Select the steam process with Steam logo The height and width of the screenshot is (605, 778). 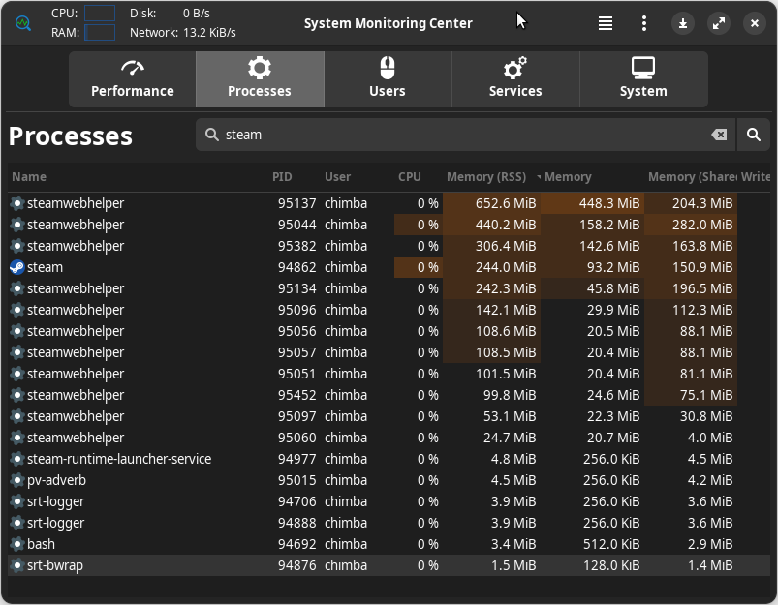pos(389,267)
